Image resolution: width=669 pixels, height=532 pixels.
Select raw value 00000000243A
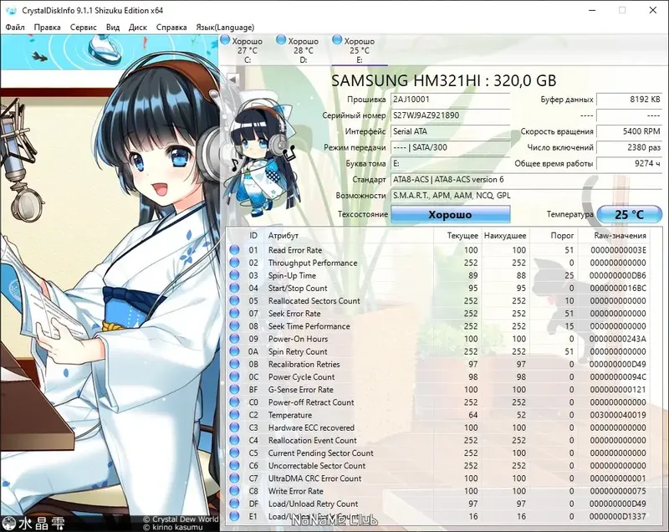pos(618,339)
